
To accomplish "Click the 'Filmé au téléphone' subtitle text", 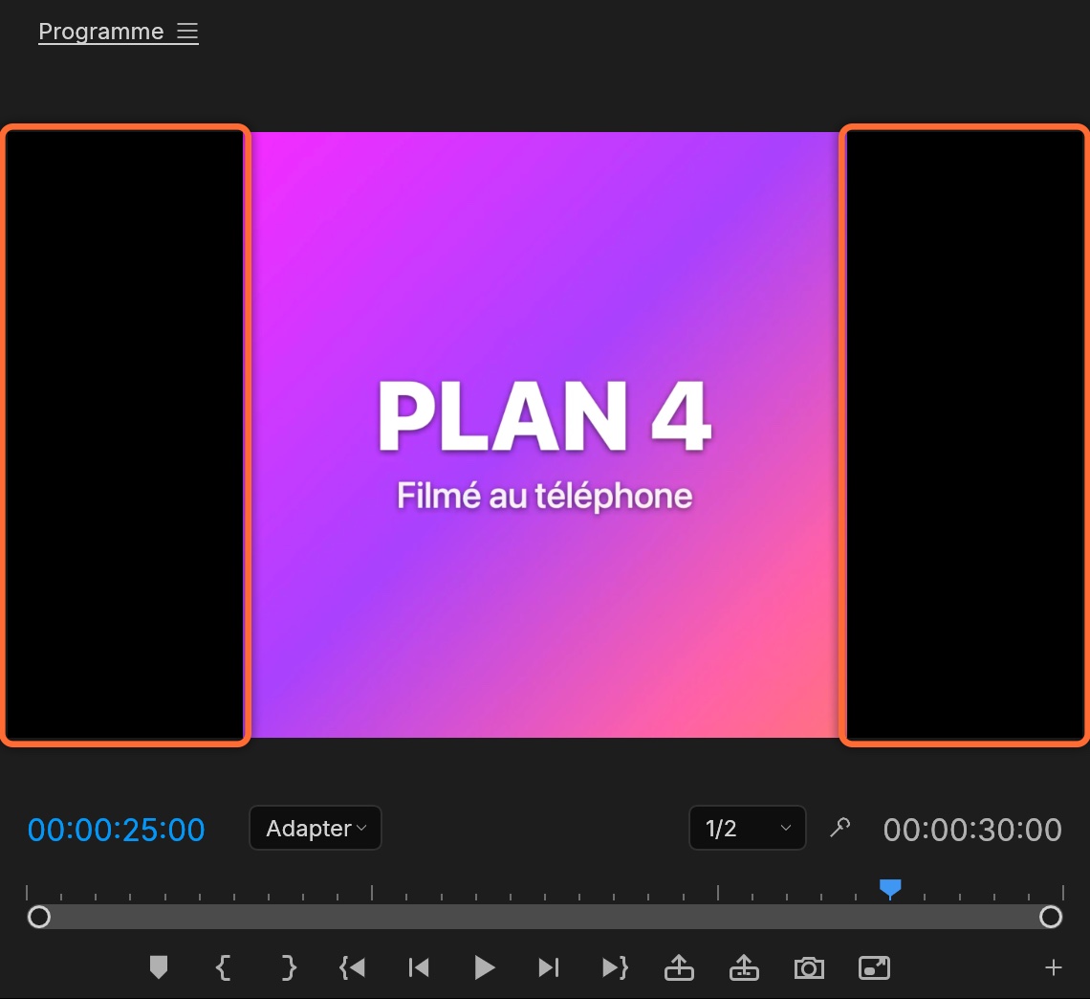I will click(x=544, y=496).
